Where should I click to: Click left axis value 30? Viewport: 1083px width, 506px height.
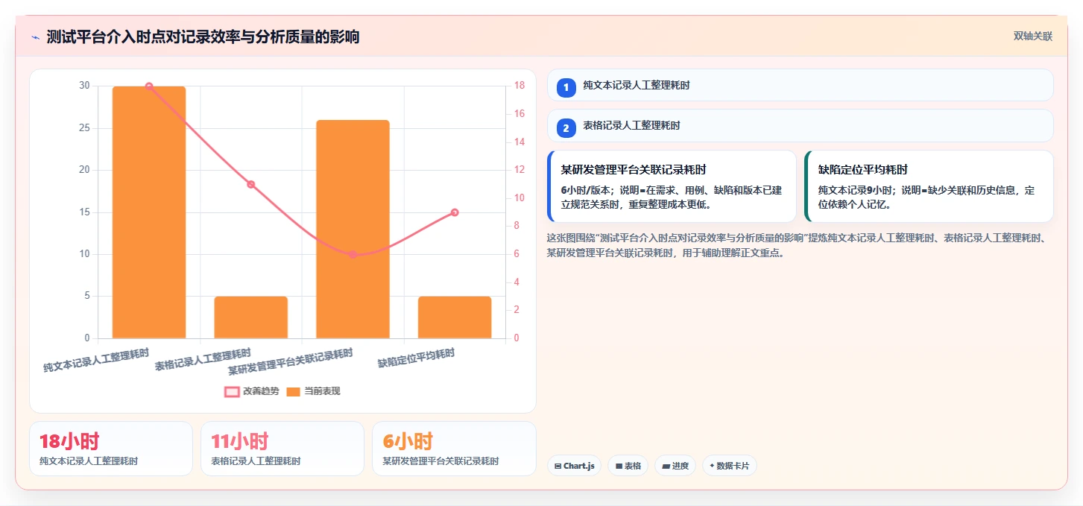click(x=84, y=86)
